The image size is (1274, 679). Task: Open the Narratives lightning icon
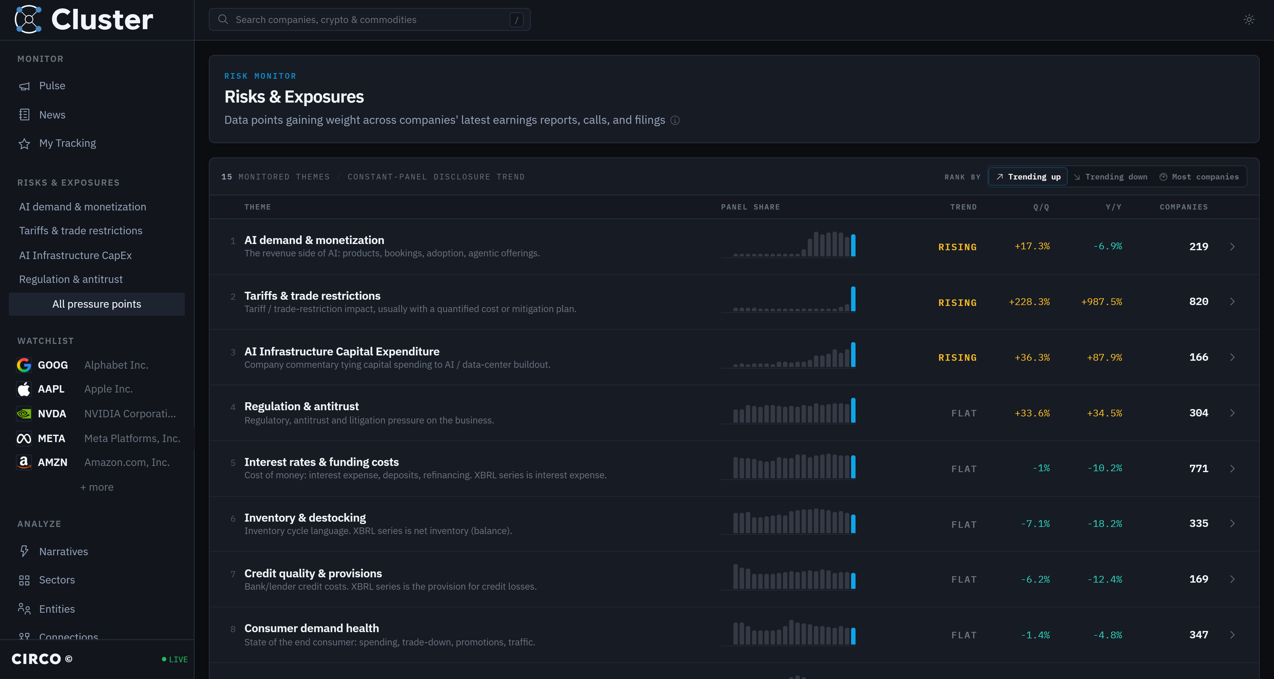pos(24,551)
